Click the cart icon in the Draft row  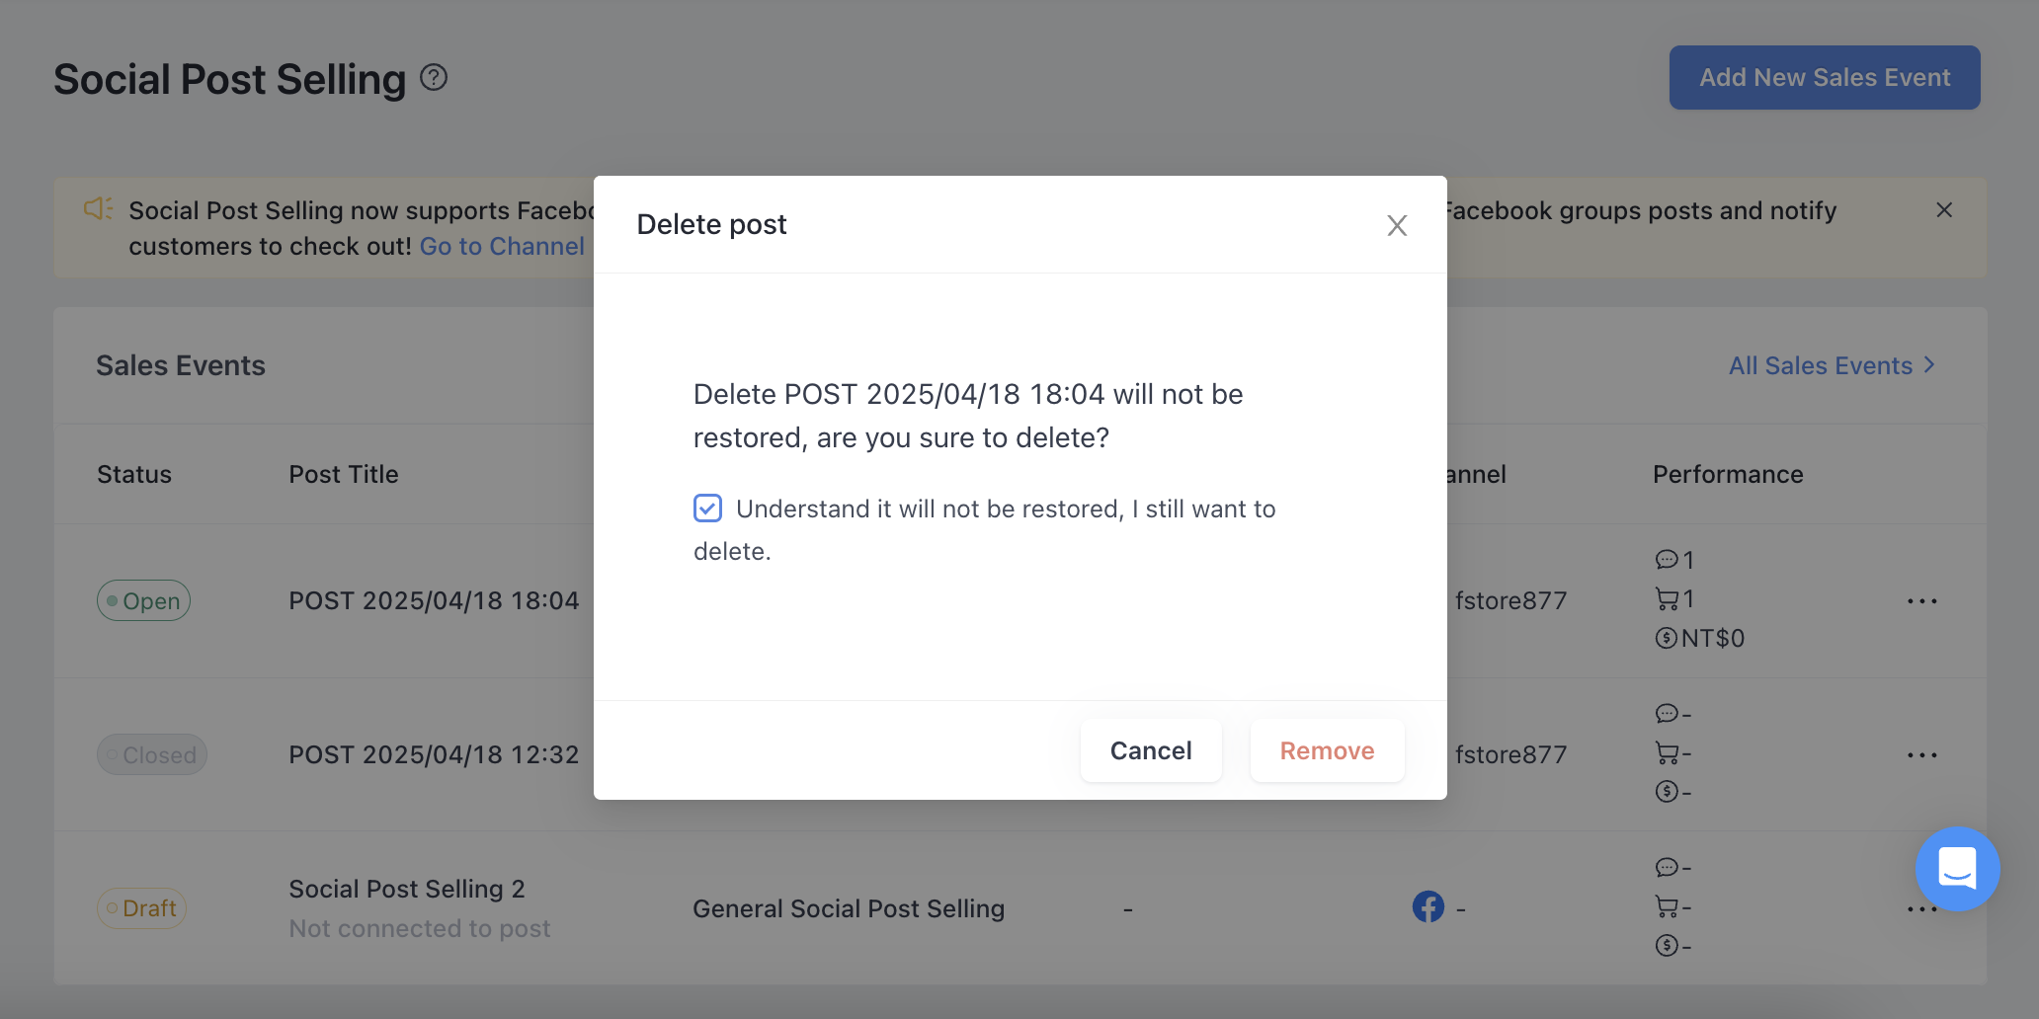(1667, 906)
